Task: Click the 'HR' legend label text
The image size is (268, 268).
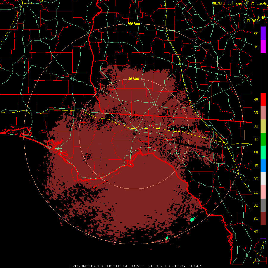Action: 256,139
